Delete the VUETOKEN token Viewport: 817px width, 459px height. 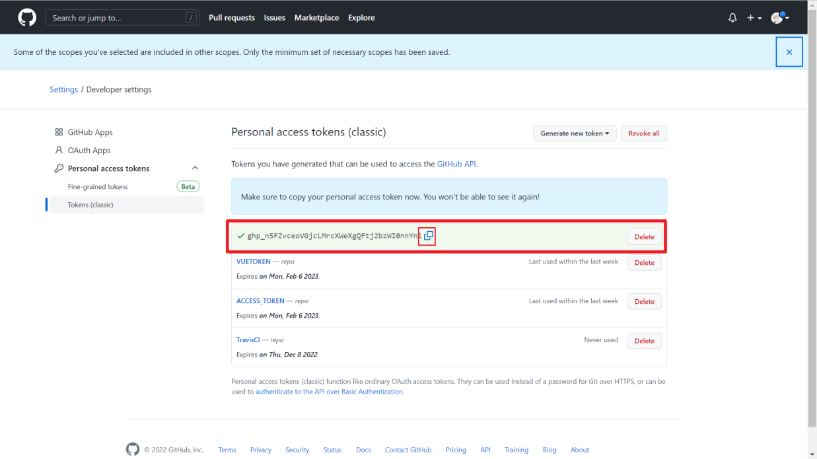pyautogui.click(x=644, y=263)
